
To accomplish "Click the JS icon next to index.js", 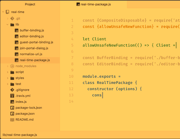I will tap(12, 102).
